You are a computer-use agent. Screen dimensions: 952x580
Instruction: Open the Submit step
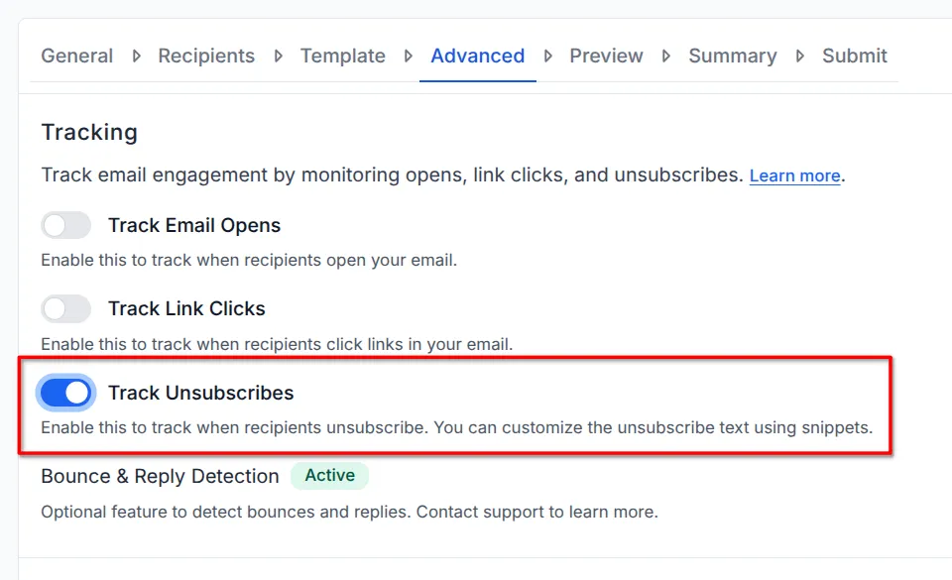[x=854, y=57]
